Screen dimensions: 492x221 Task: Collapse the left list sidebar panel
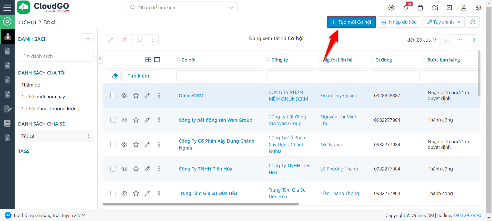[x=100, y=58]
